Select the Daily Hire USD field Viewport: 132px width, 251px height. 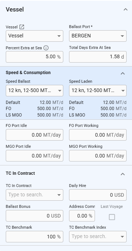98,195
